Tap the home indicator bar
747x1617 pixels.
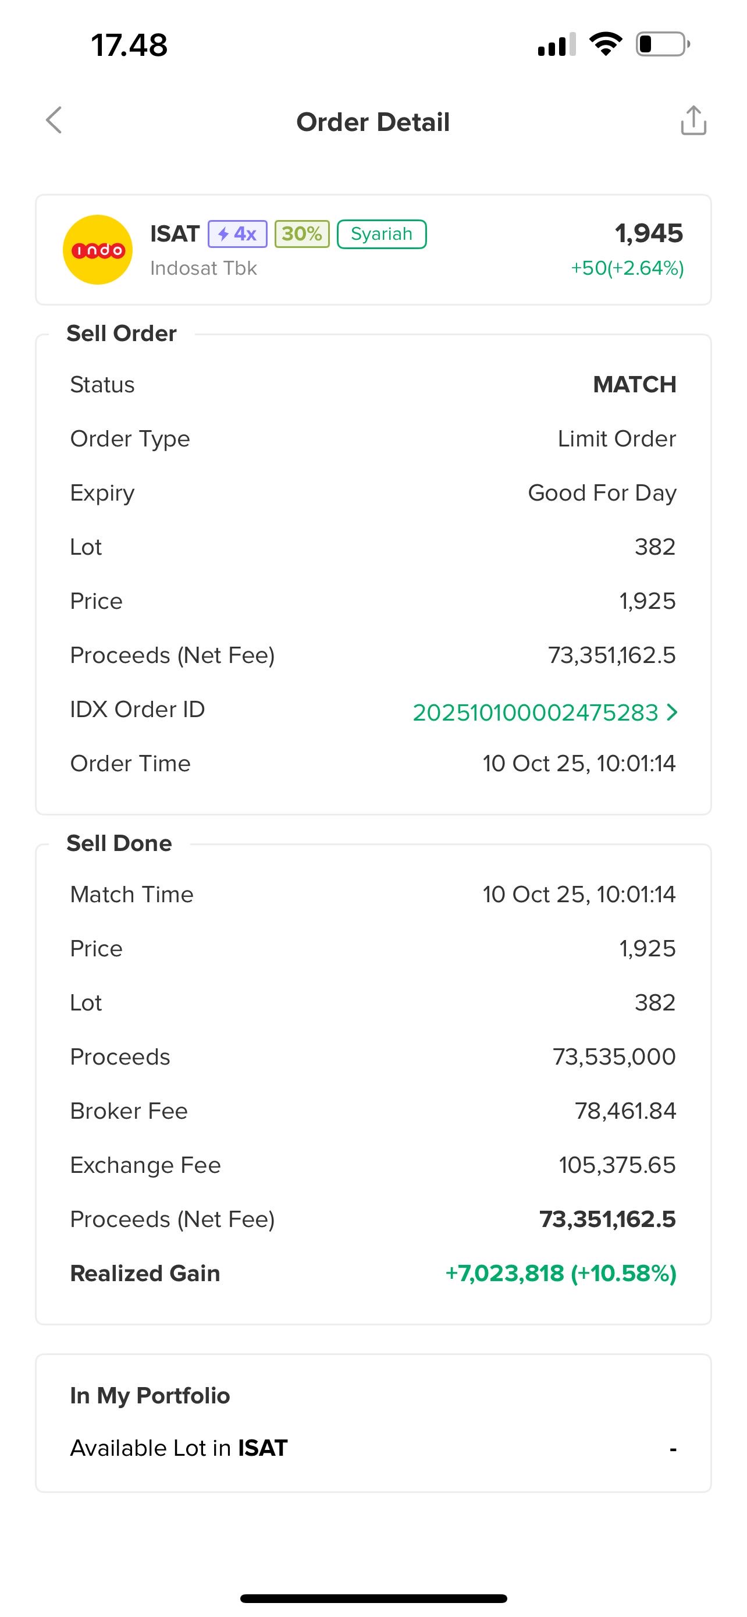[x=373, y=1598]
